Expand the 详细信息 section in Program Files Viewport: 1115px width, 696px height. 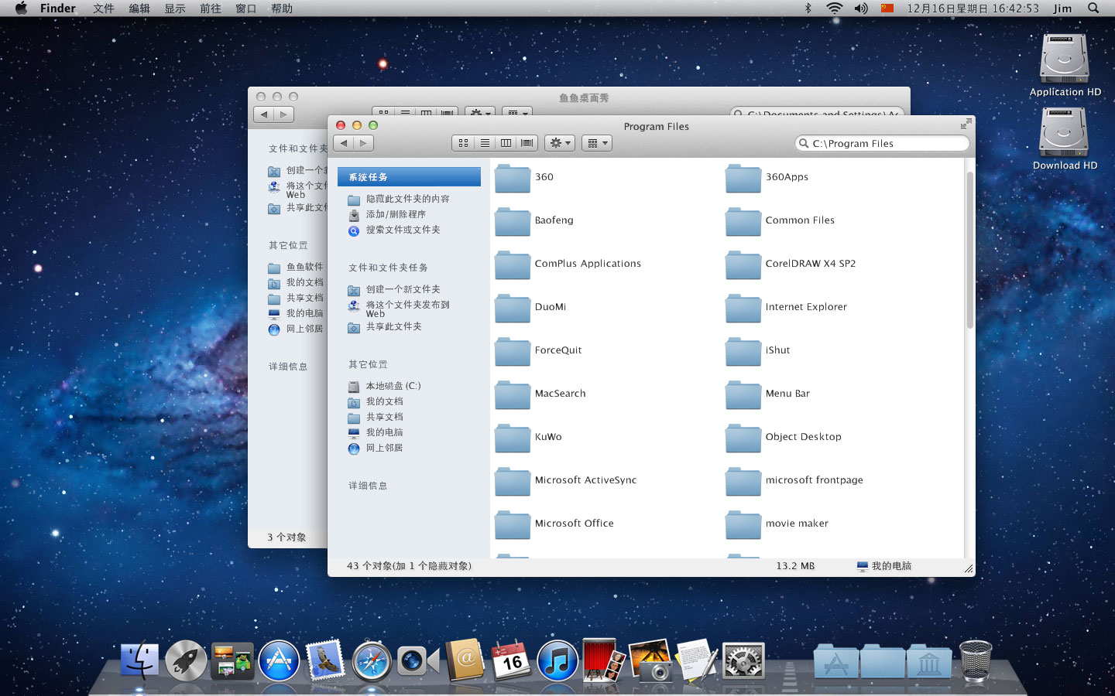pyautogui.click(x=368, y=486)
